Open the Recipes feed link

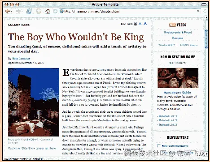tap(178, 38)
